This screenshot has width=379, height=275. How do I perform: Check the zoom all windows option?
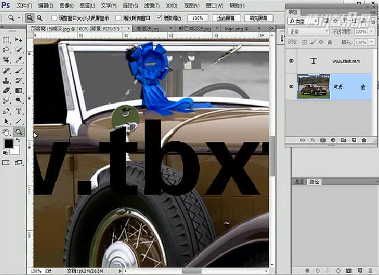pos(118,18)
